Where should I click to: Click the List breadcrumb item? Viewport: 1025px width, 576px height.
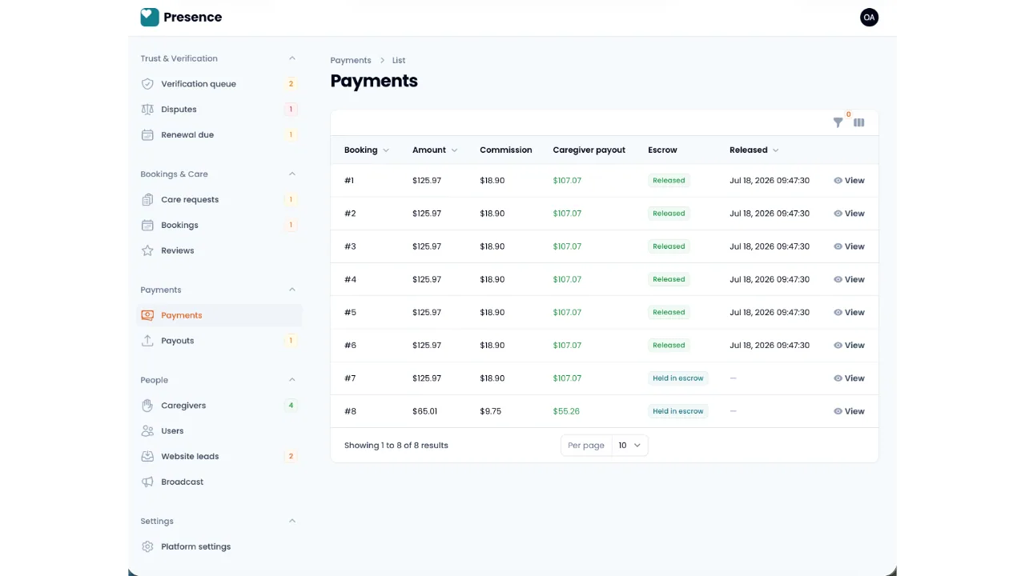point(399,60)
